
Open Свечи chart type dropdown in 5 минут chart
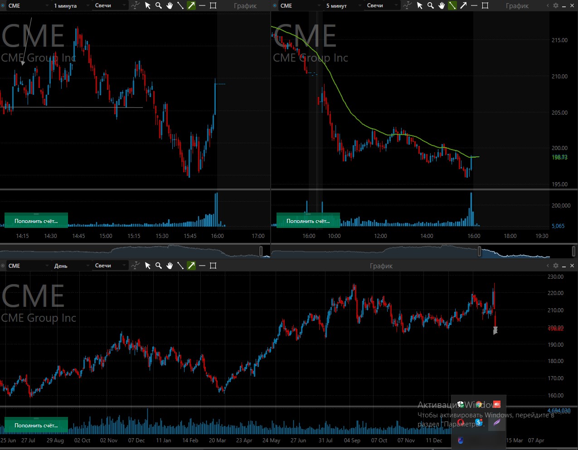point(382,5)
